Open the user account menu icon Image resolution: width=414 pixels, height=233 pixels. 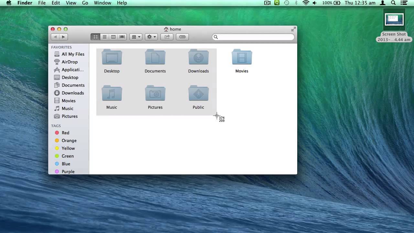tap(383, 3)
